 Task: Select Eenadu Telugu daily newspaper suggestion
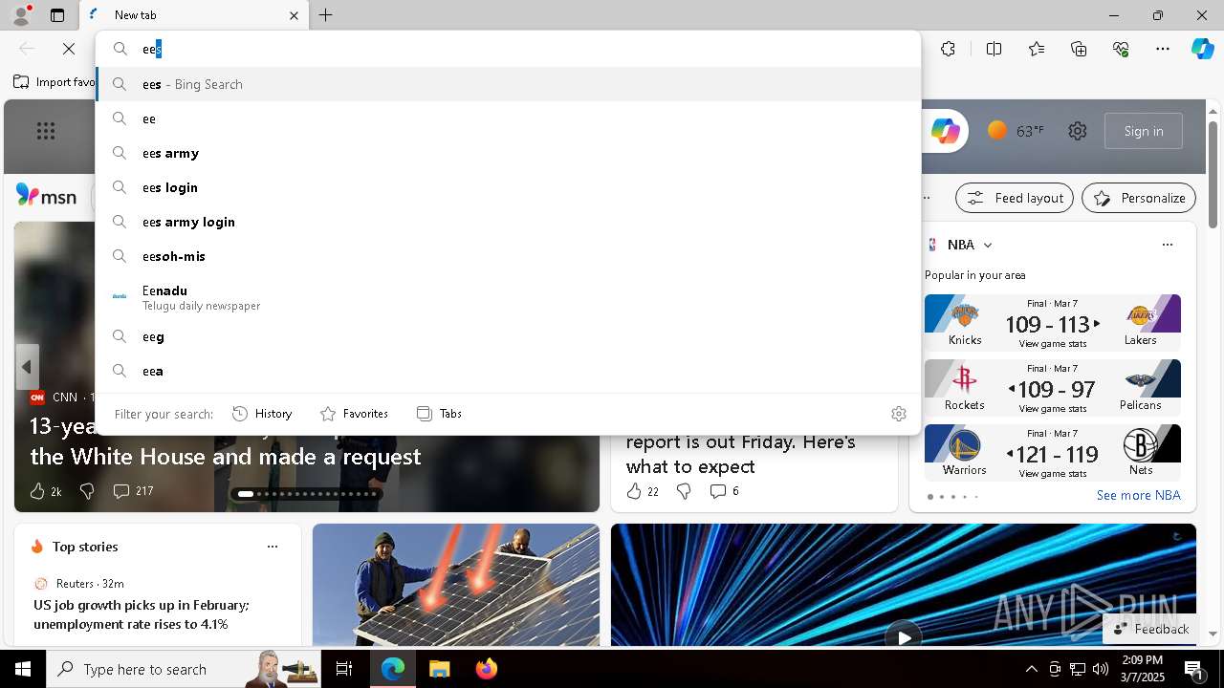(509, 296)
